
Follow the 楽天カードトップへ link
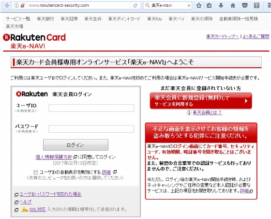click(223, 36)
